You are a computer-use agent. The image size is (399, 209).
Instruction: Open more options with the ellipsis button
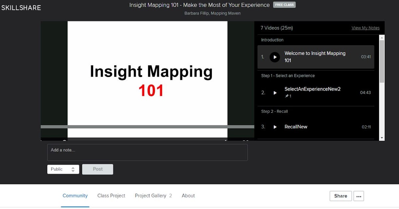[358, 196]
